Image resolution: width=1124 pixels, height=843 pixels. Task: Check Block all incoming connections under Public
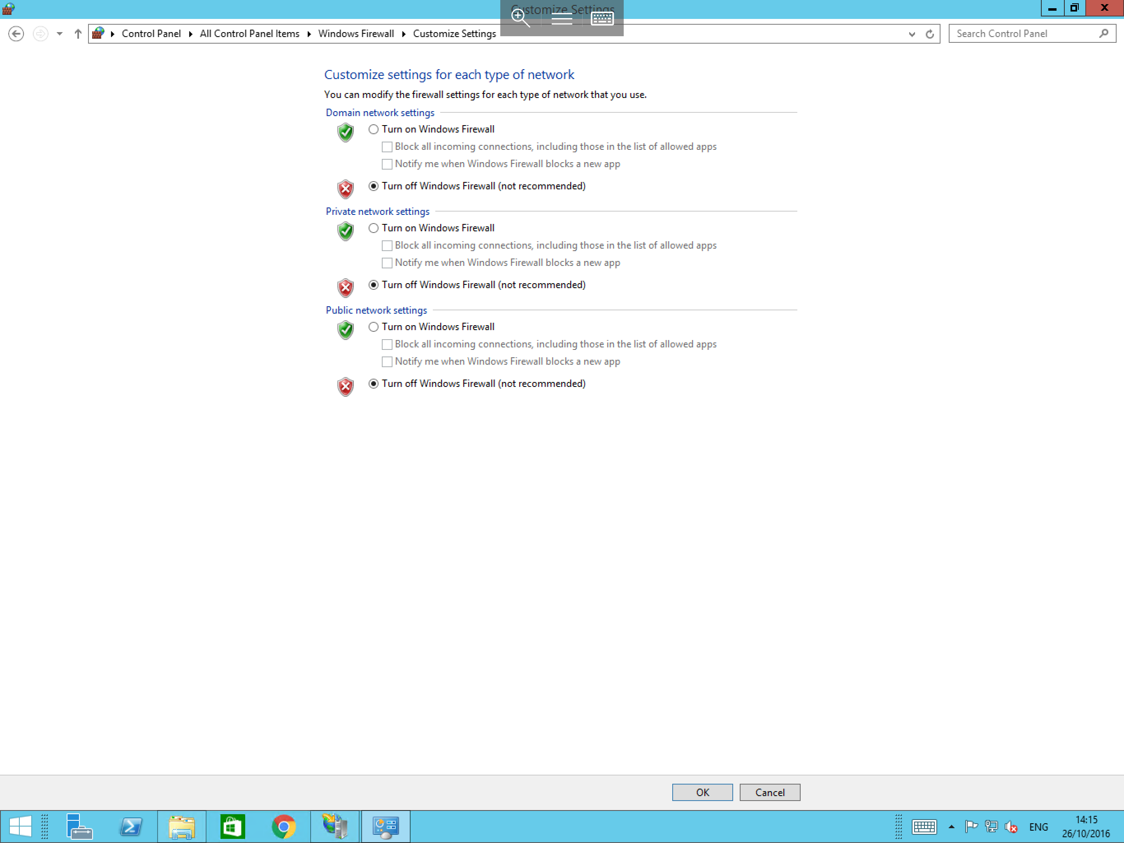tap(387, 344)
